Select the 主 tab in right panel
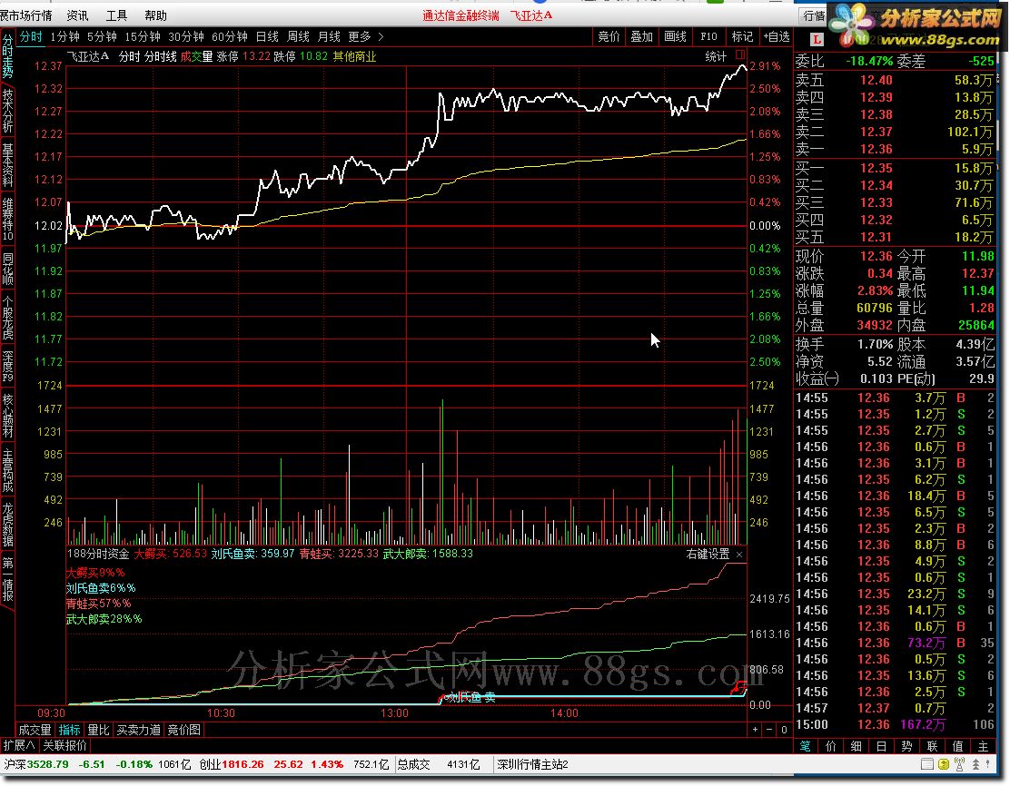Viewport: 1010px width, 786px height. tap(983, 745)
